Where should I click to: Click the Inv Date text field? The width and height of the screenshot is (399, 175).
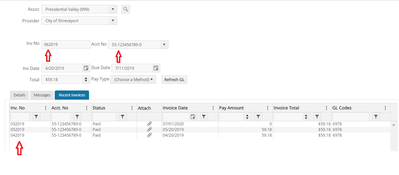(x=62, y=68)
